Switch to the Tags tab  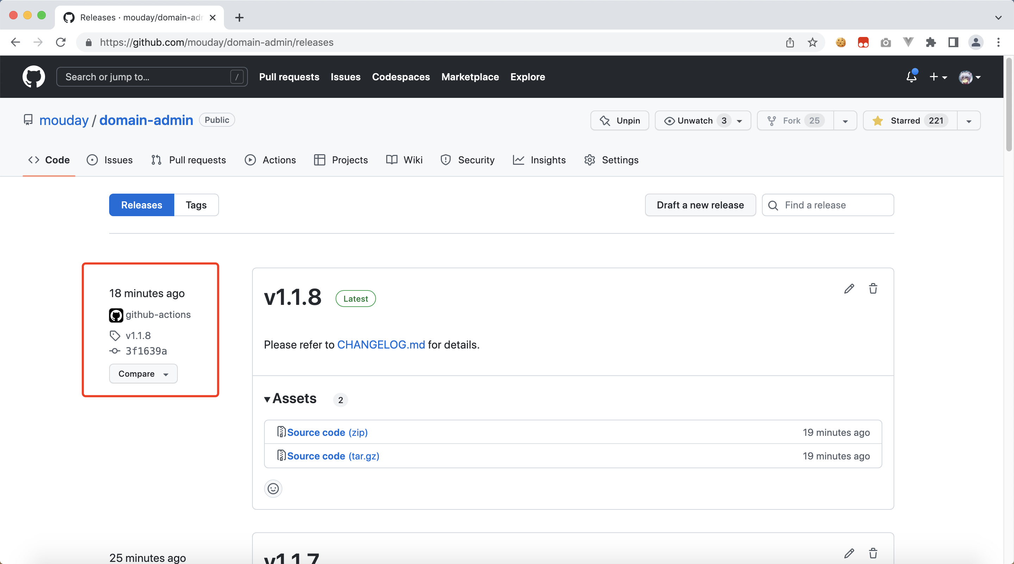(x=196, y=205)
